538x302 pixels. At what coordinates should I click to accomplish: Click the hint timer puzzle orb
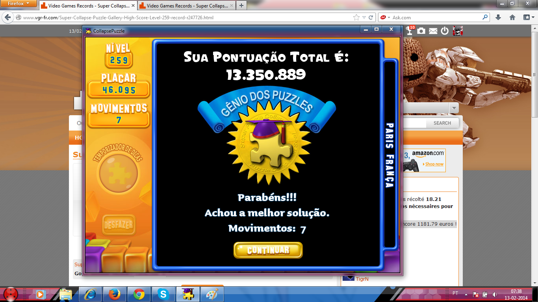point(119,173)
